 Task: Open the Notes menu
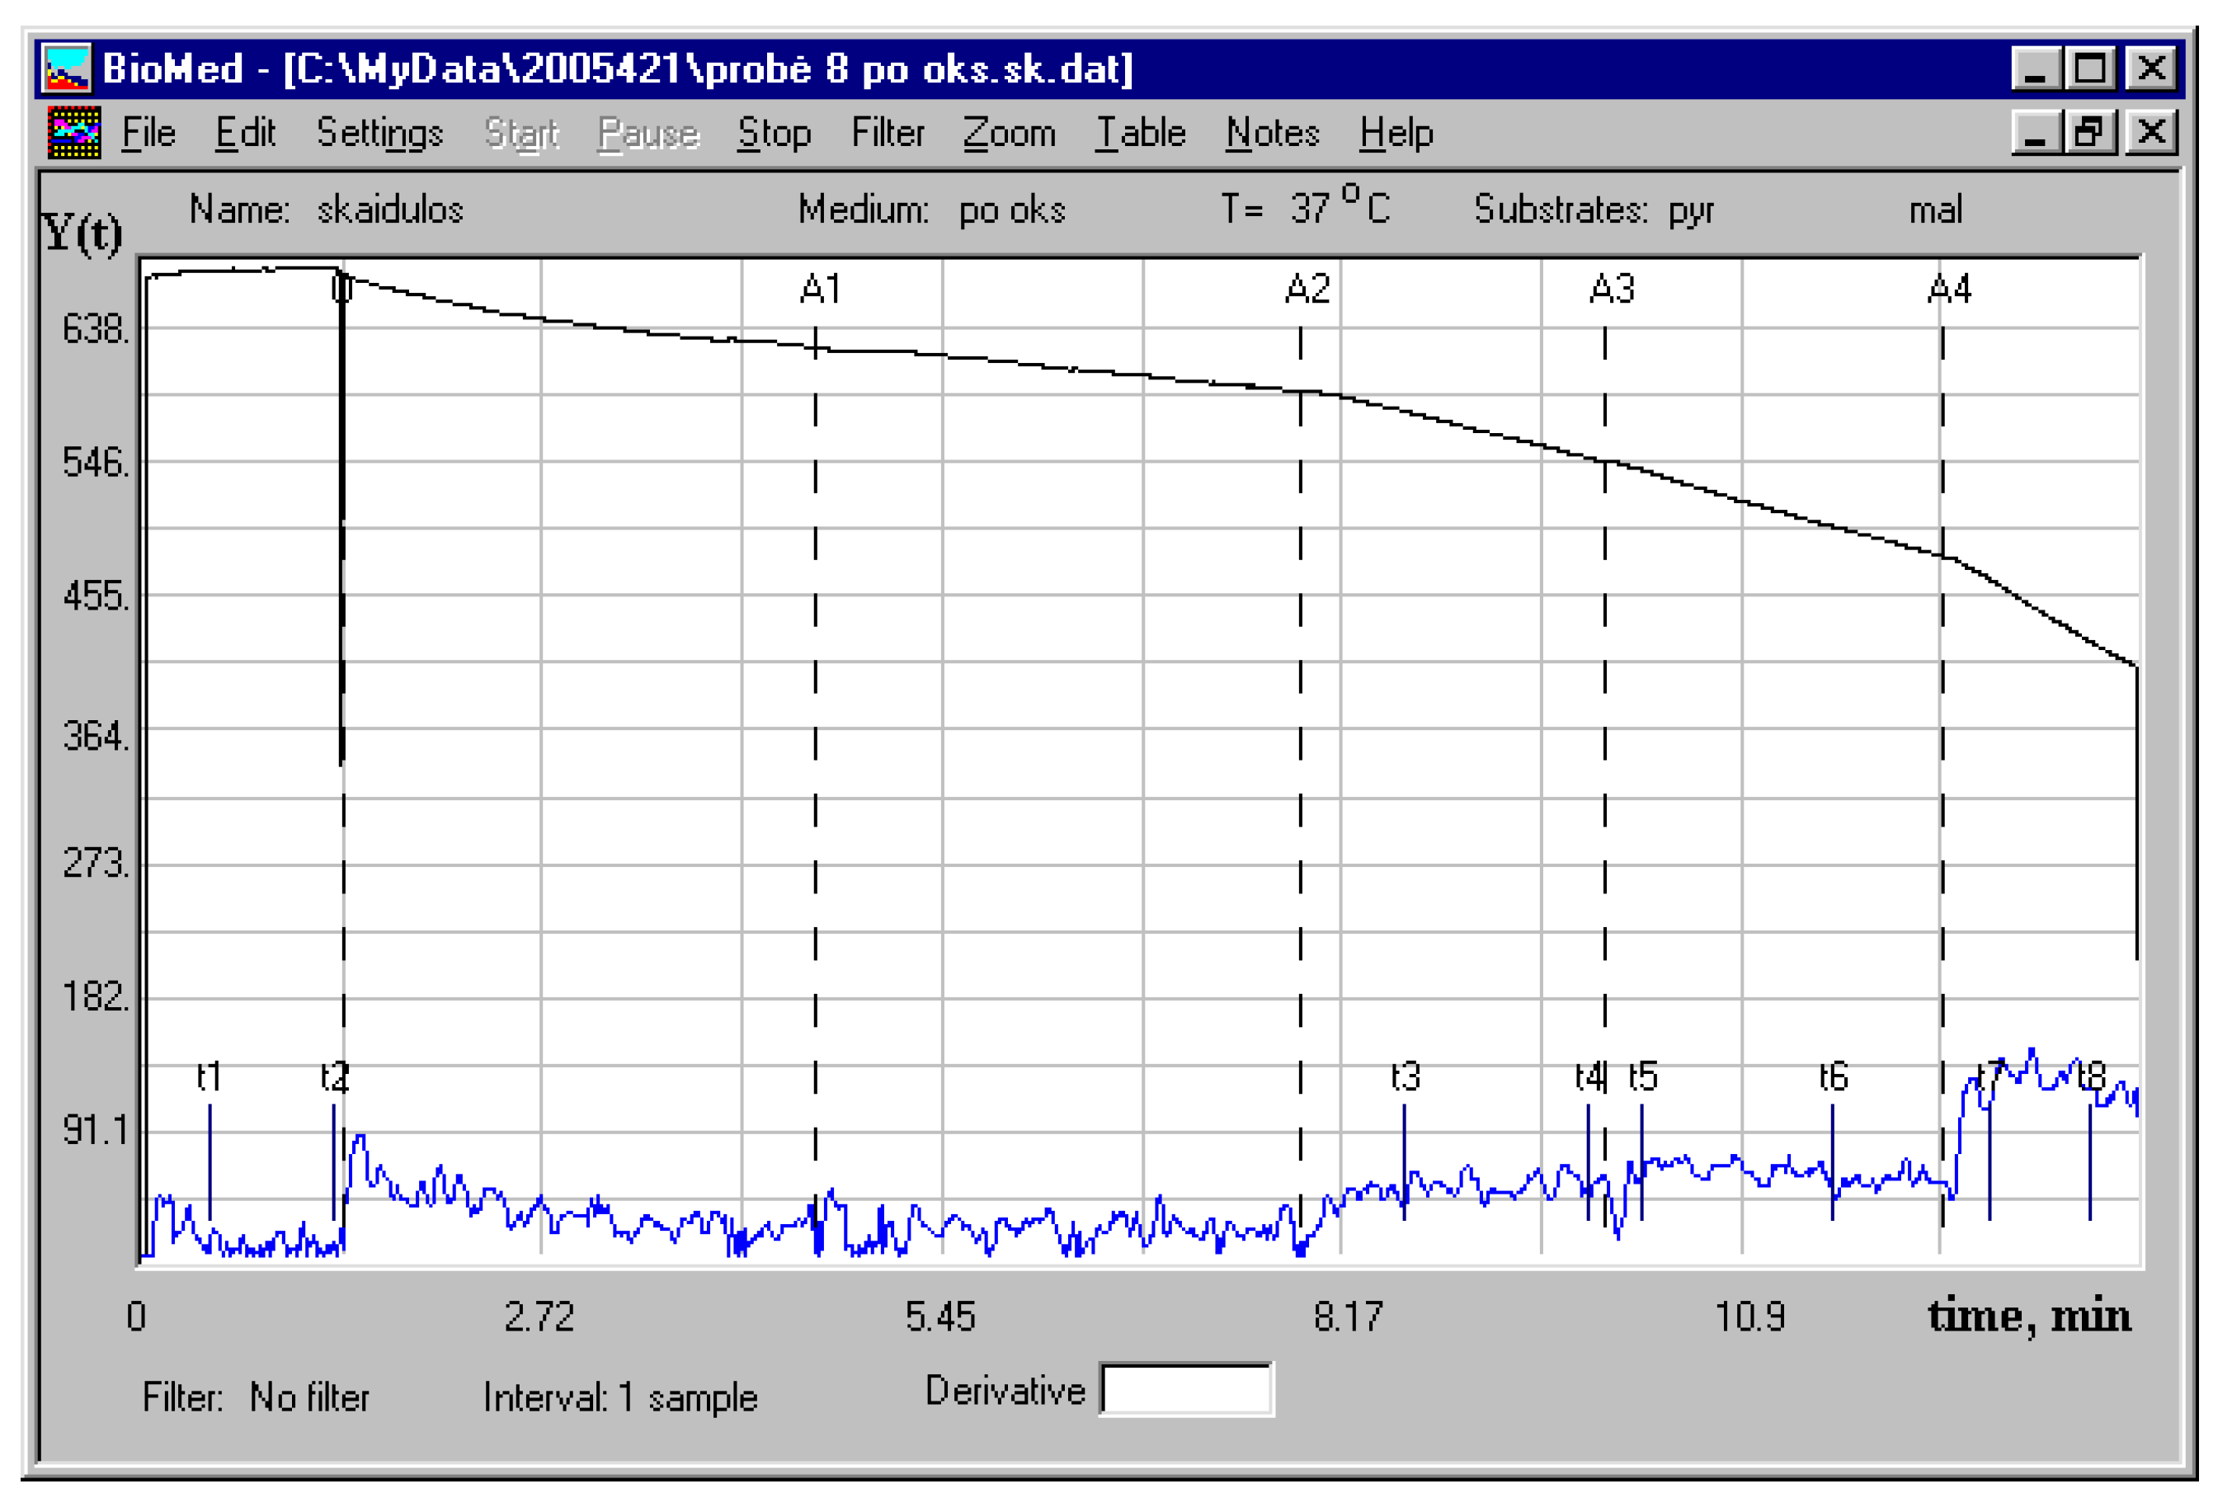coord(1272,133)
